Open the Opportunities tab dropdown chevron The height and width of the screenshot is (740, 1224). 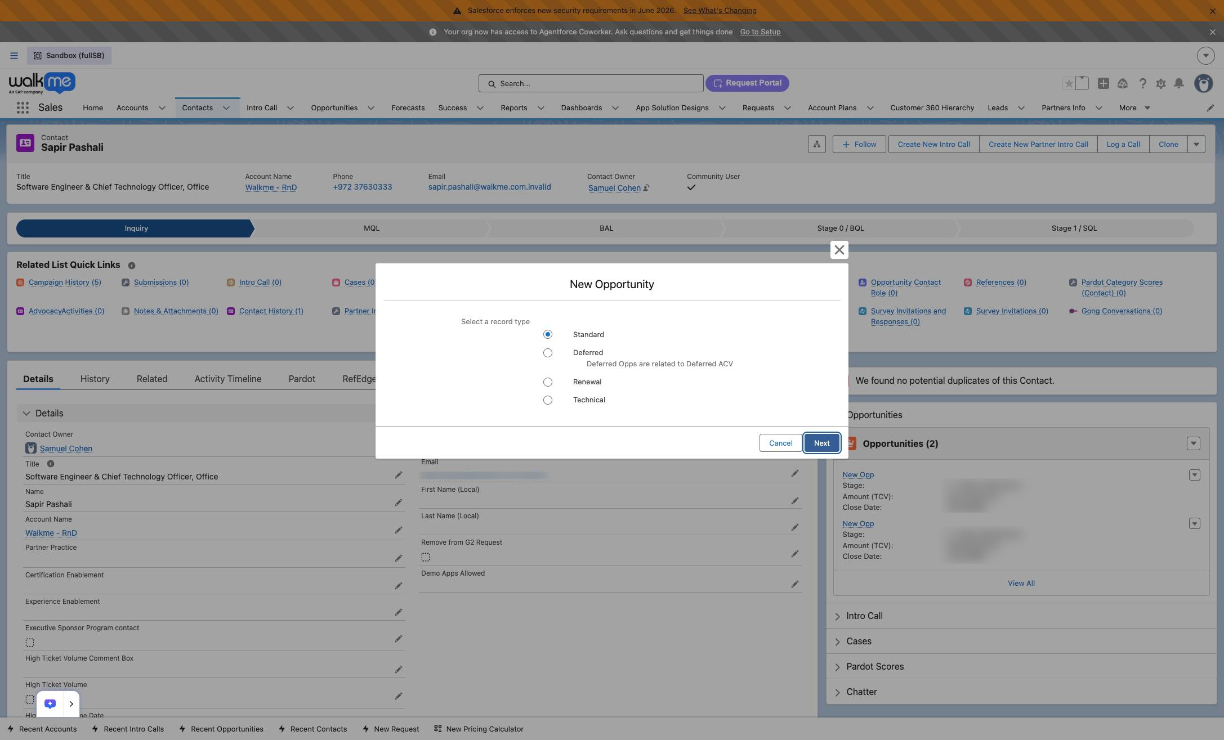pos(371,108)
